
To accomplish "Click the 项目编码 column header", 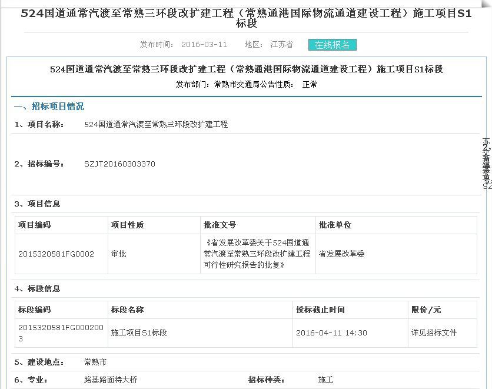I will 34,225.
